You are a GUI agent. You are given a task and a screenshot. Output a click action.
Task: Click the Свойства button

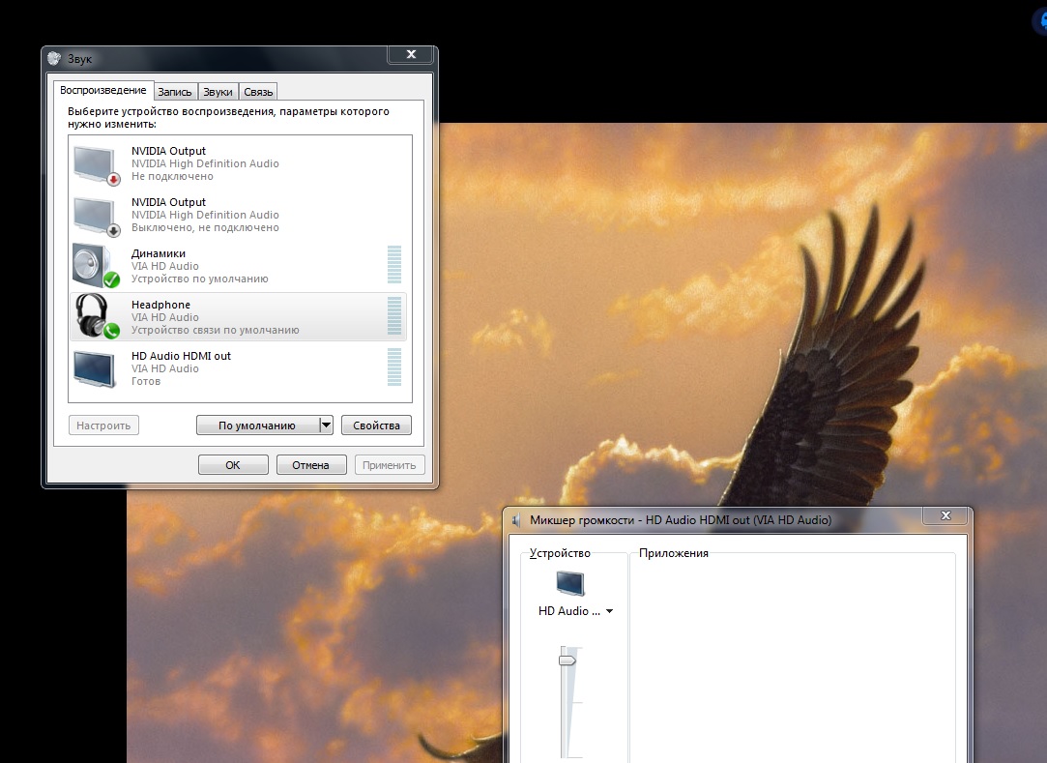(x=376, y=426)
